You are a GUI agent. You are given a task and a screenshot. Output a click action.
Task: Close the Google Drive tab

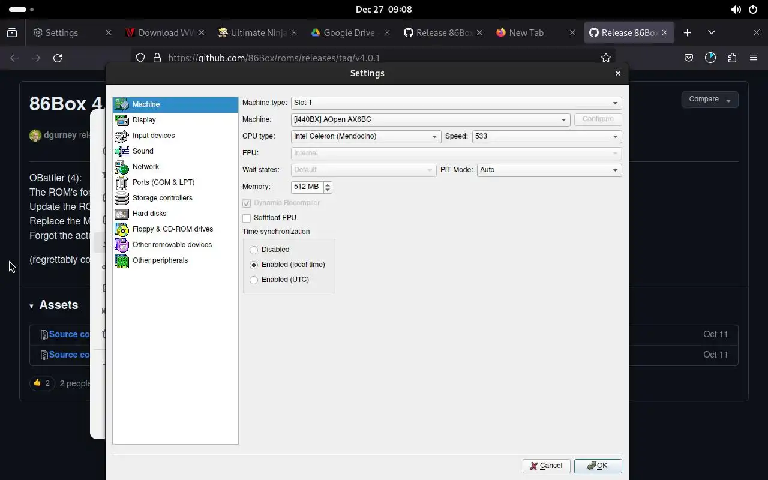tap(387, 33)
